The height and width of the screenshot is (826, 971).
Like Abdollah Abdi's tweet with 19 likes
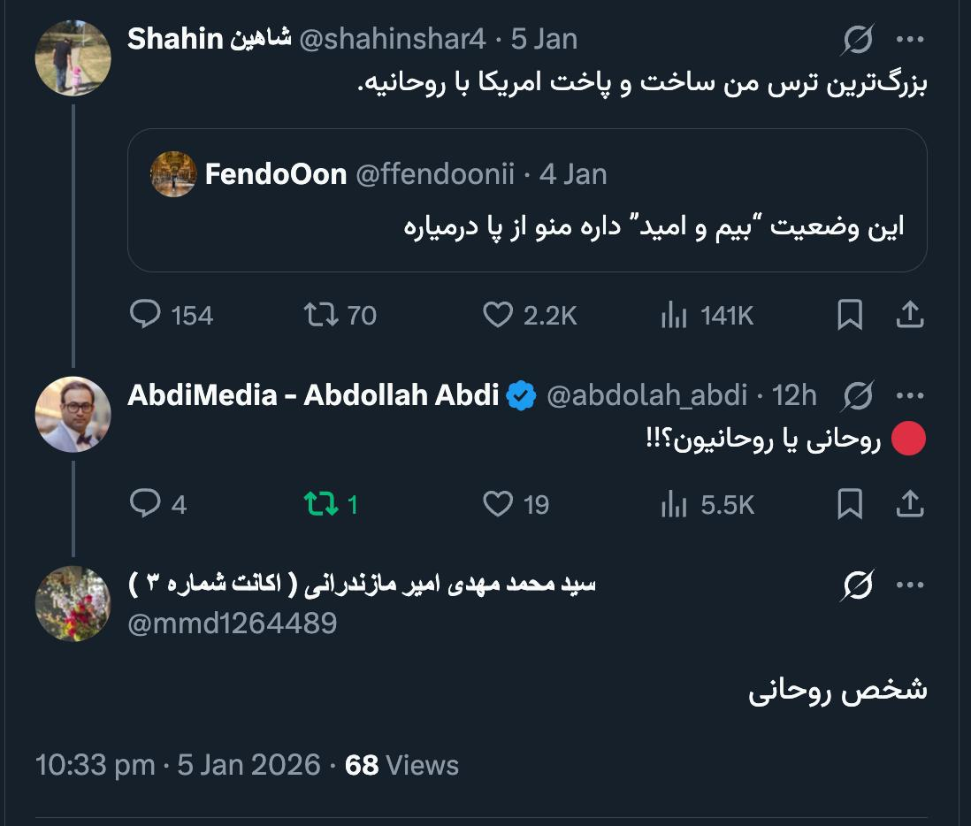coord(498,504)
